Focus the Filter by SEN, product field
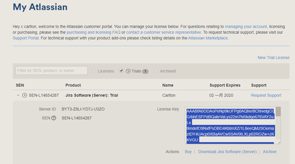Image resolution: width=295 pixels, height=164 pixels. (52, 70)
